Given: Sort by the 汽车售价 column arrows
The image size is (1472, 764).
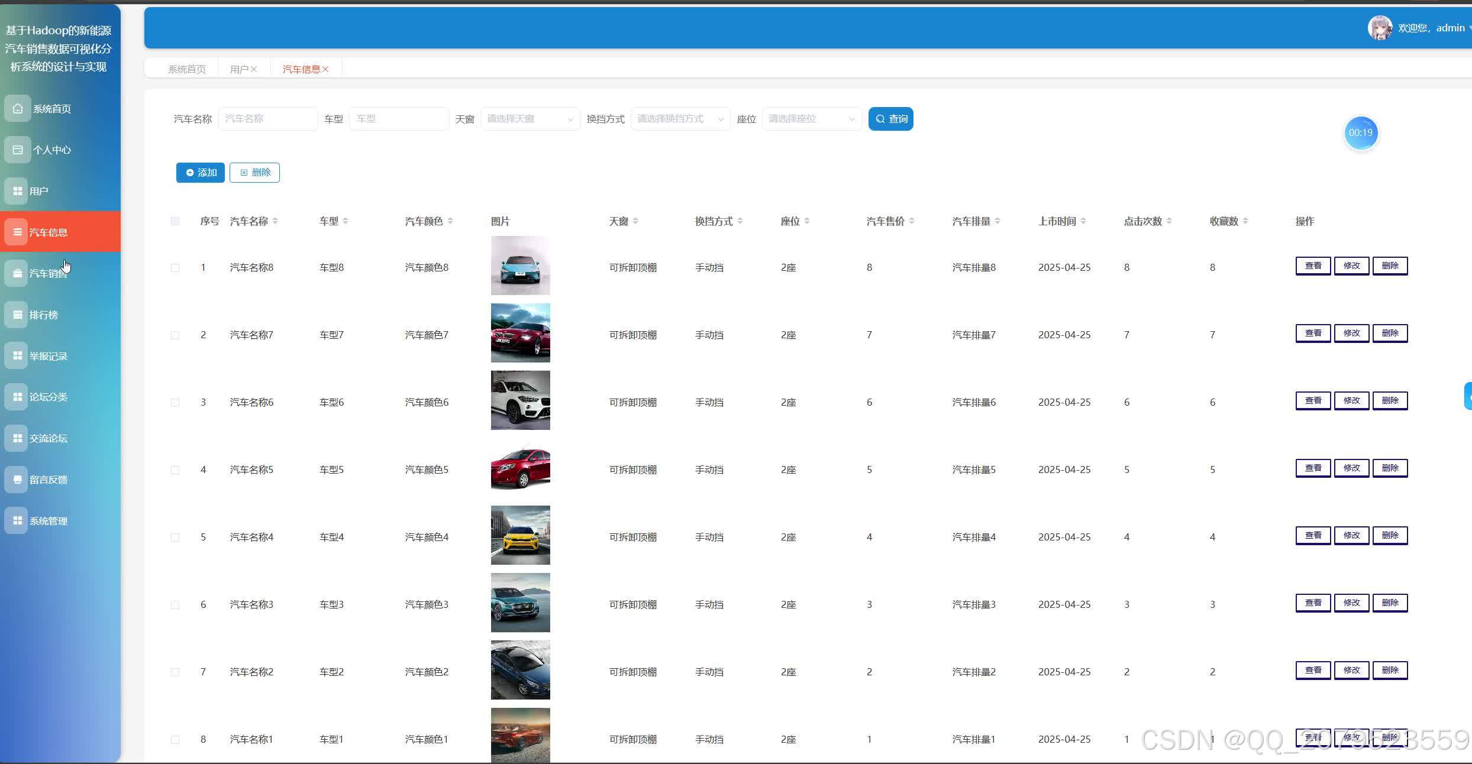Looking at the screenshot, I should [x=912, y=221].
